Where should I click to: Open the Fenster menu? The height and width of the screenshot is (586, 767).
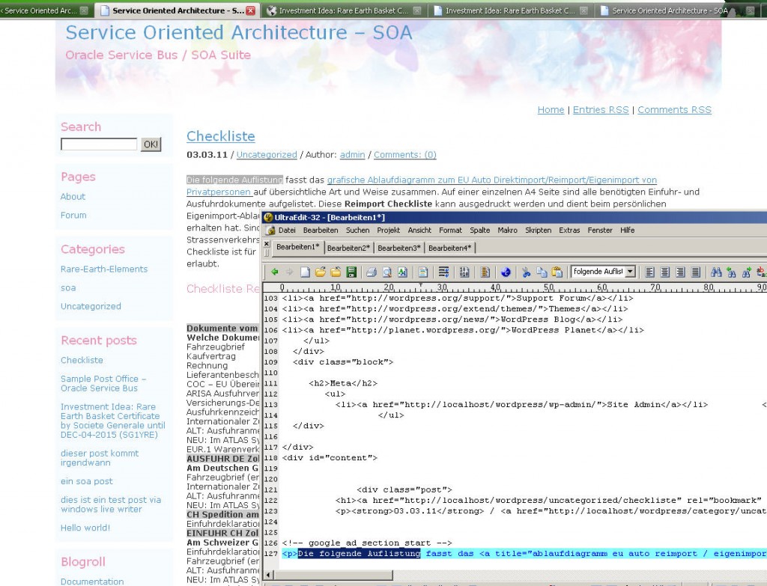pyautogui.click(x=600, y=231)
